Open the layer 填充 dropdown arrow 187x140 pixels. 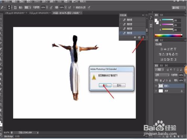coord(185,80)
